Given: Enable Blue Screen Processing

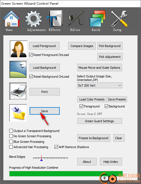Looking at the screenshot, I should tap(11, 141).
